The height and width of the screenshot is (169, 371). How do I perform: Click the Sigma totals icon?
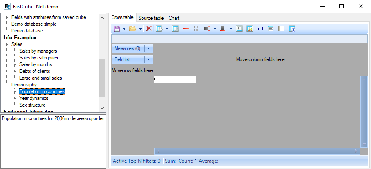(x=239, y=29)
